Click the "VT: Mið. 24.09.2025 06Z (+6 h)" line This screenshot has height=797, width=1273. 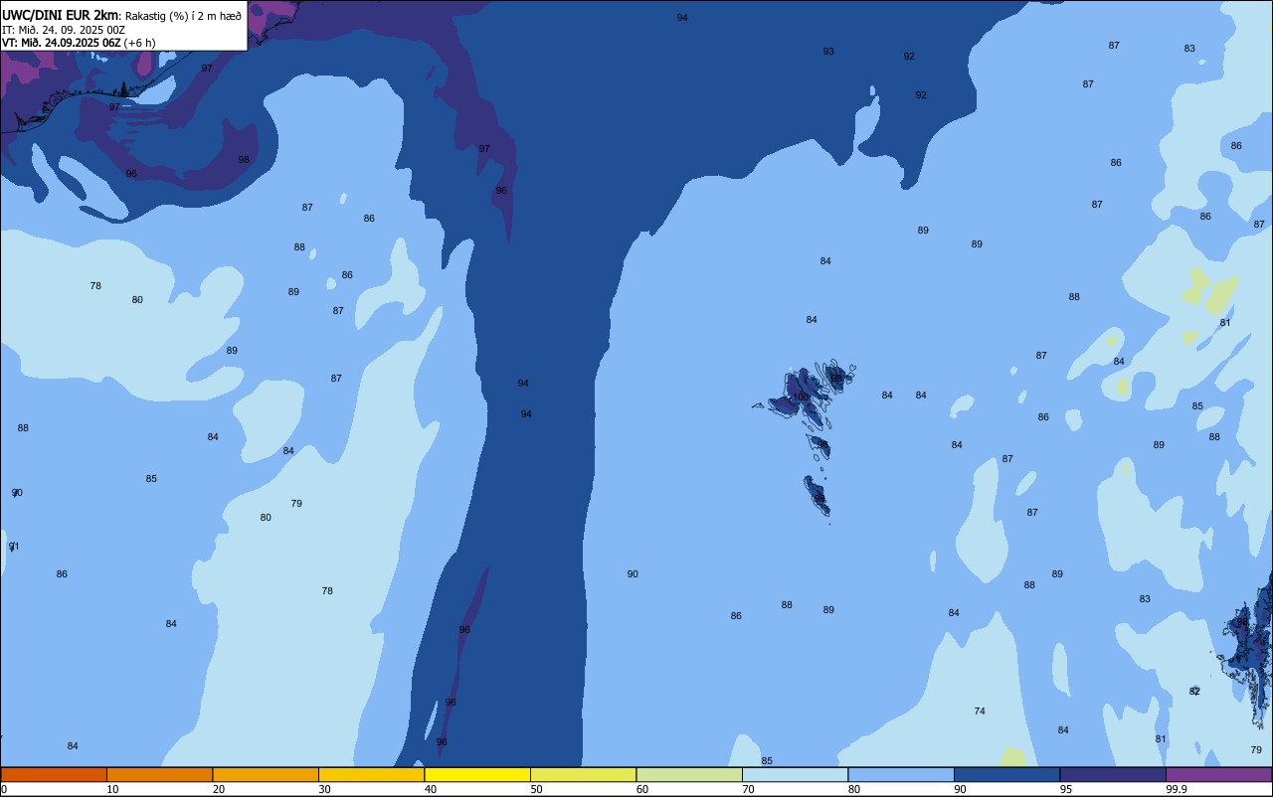pos(79,42)
